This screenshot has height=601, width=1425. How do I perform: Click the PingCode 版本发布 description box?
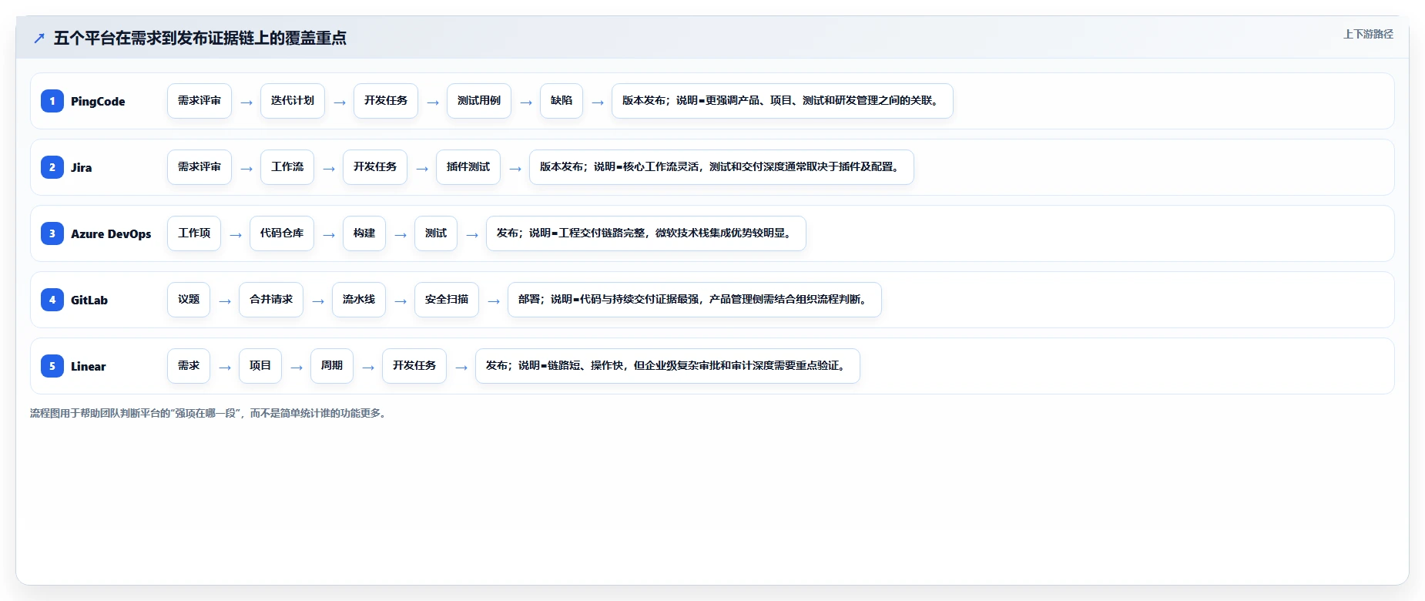point(783,101)
